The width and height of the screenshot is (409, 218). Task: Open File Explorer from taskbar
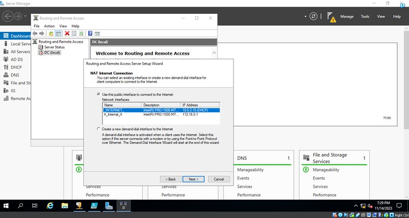tap(64, 206)
